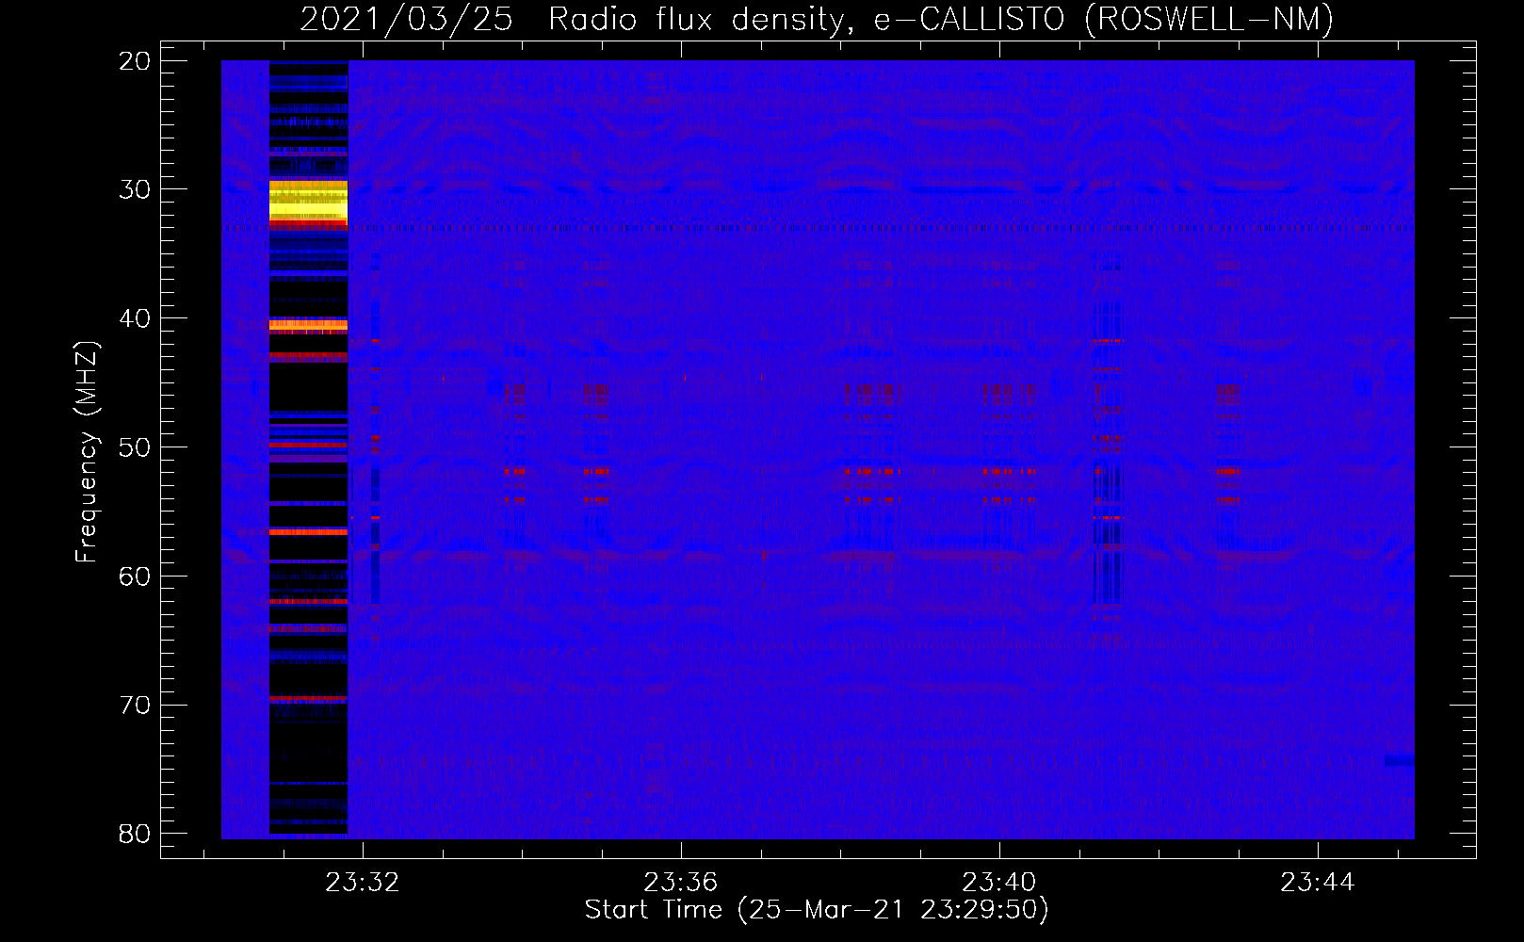Viewport: 1524px width, 942px height.
Task: Click the Start Time axis label
Action: click(x=817, y=910)
